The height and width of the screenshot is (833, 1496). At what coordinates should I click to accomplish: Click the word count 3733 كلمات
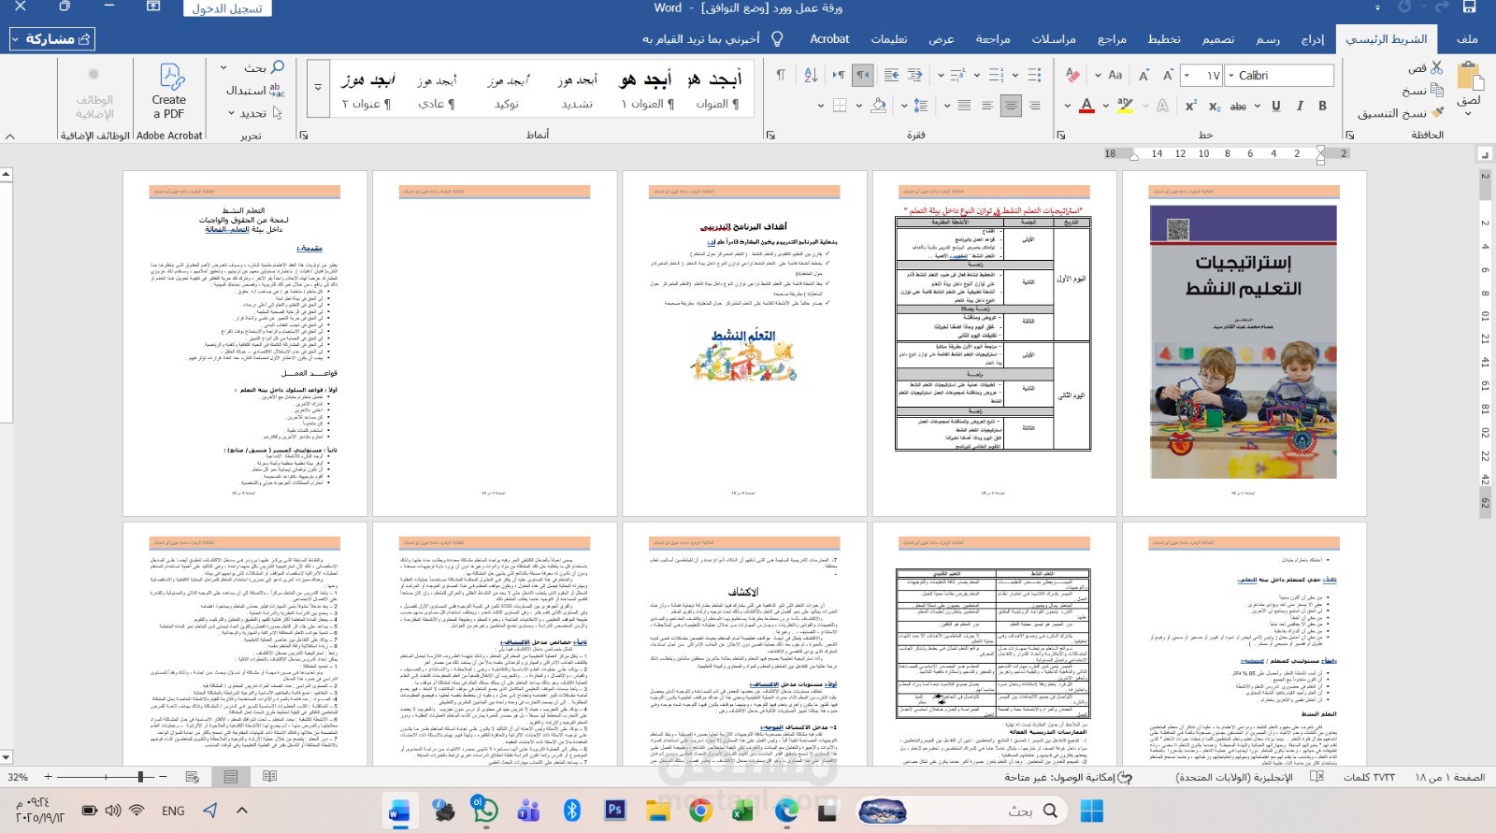(1369, 777)
